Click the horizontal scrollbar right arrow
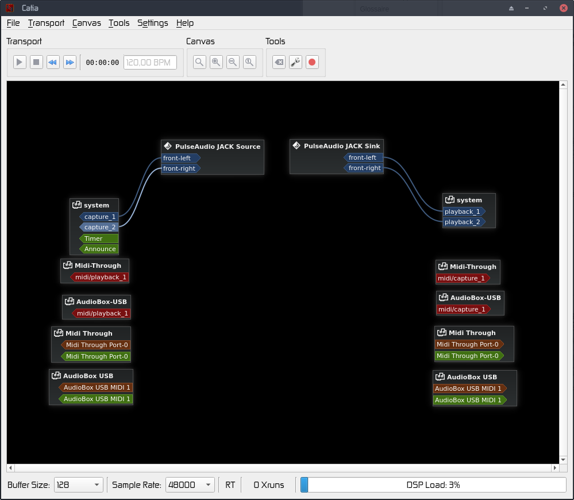The width and height of the screenshot is (574, 500). 555,468
